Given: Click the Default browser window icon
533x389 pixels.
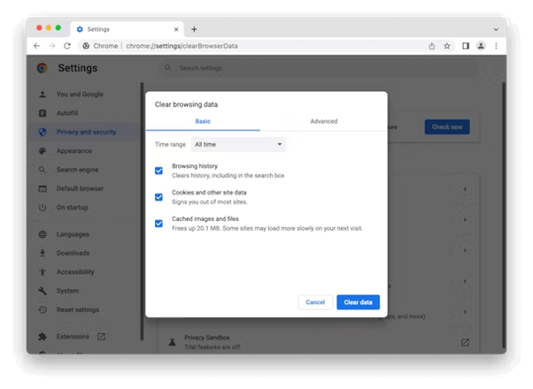Looking at the screenshot, I should 42,188.
